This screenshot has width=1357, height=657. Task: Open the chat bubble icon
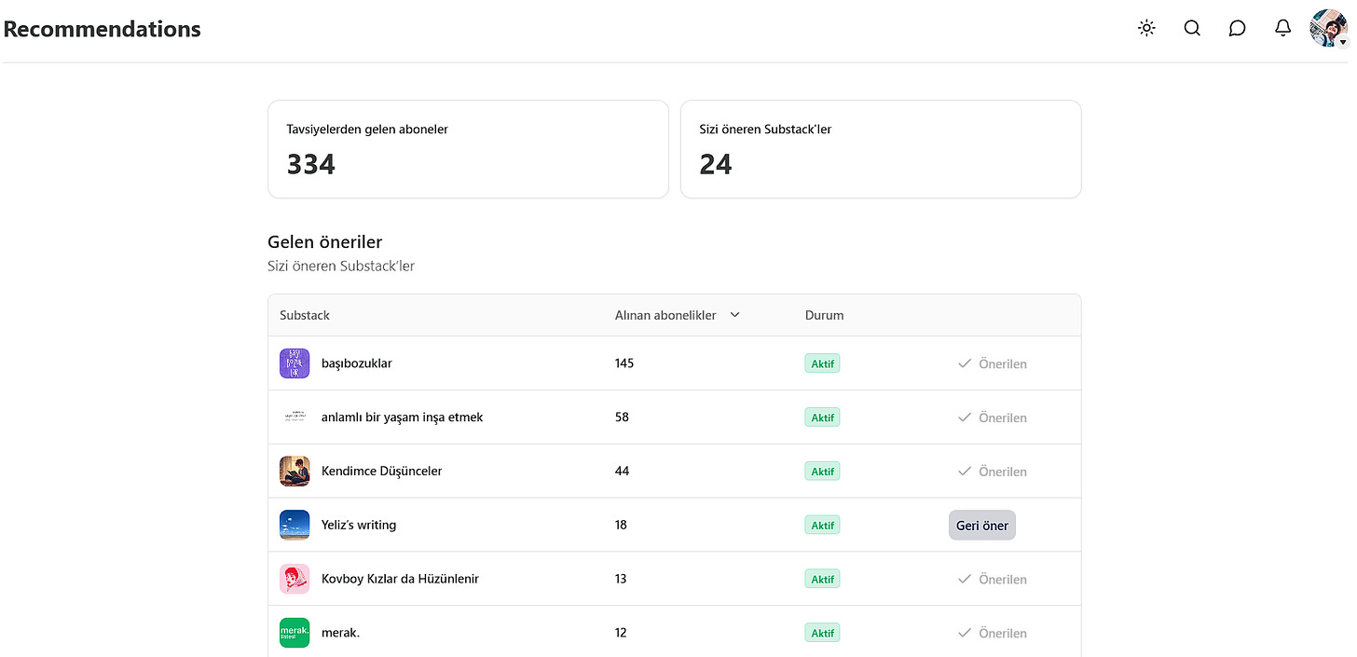click(1237, 28)
